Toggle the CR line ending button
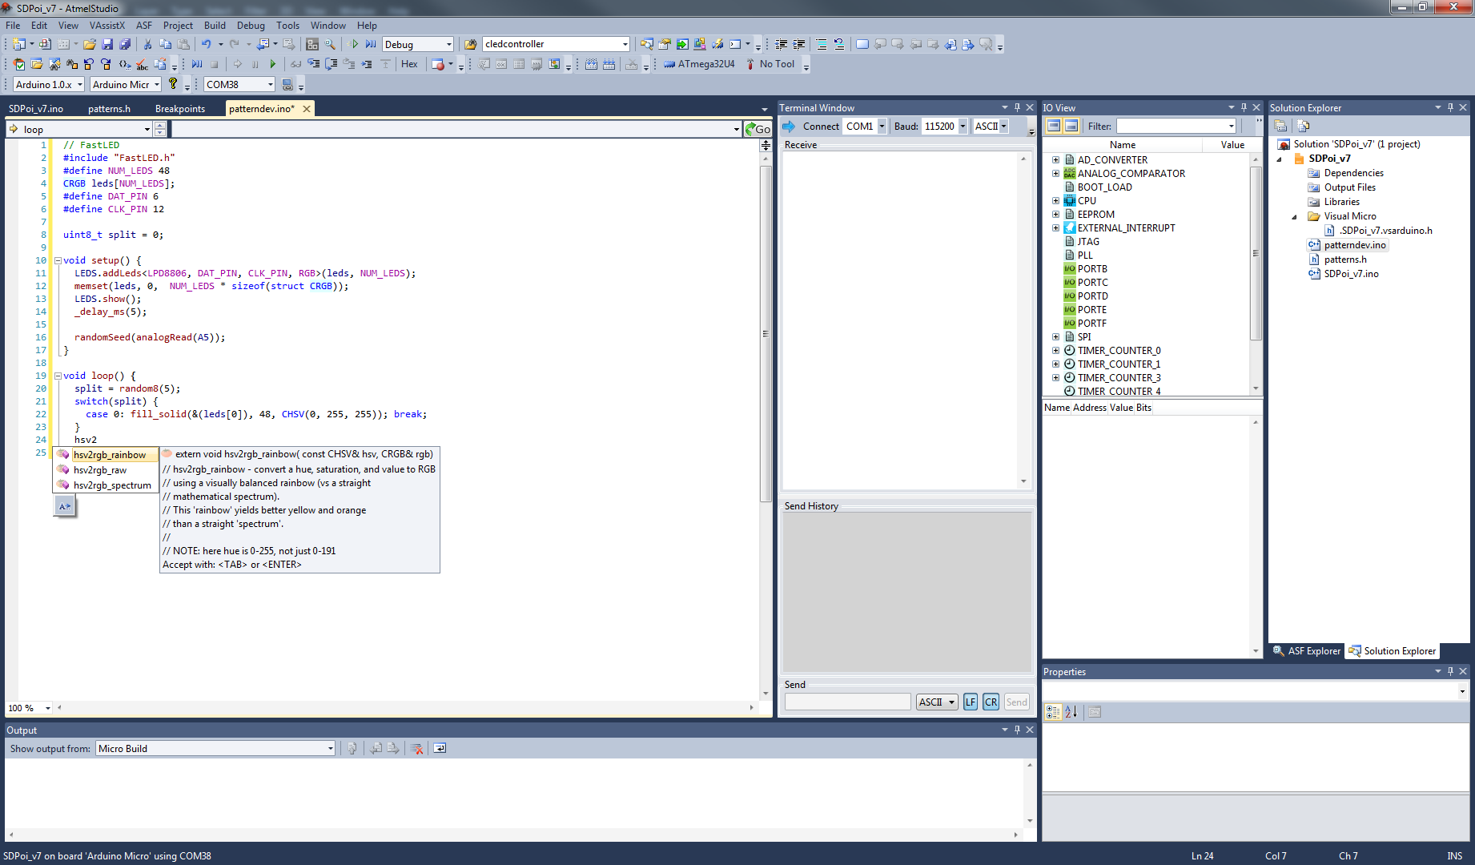Image resolution: width=1475 pixels, height=865 pixels. coord(991,702)
